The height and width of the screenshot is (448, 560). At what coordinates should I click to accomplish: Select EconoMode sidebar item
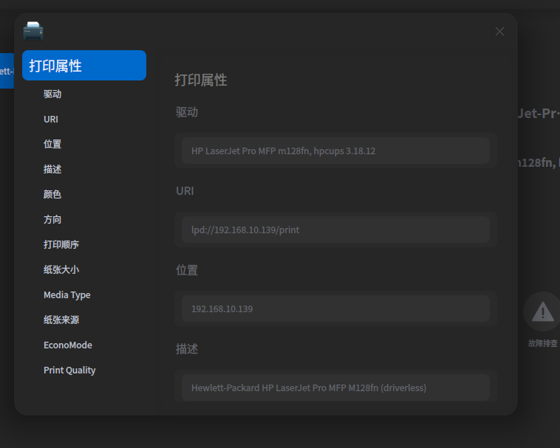(x=68, y=345)
